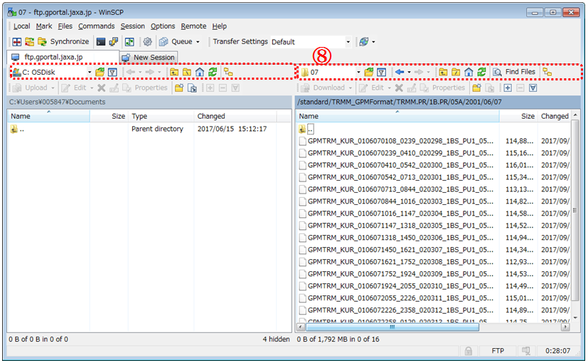Image resolution: width=588 pixels, height=363 pixels.
Task: Click the lock encryption status icon
Action: tap(469, 351)
